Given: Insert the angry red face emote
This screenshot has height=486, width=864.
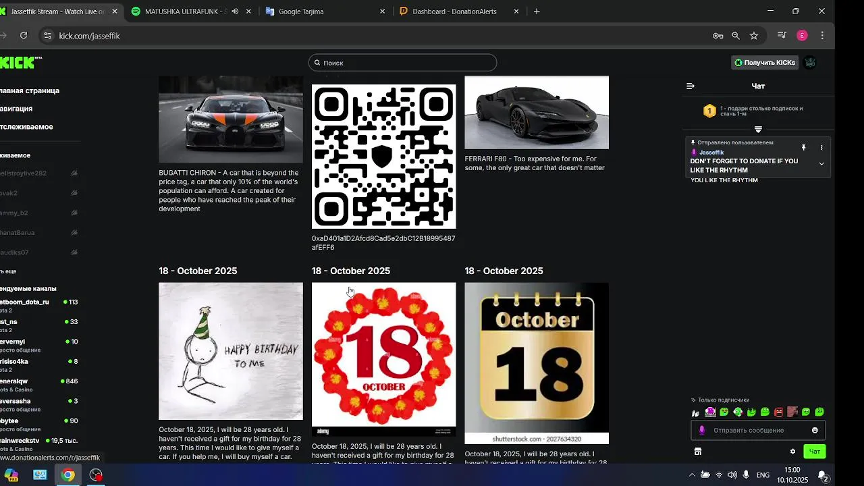Looking at the screenshot, I should tap(778, 412).
